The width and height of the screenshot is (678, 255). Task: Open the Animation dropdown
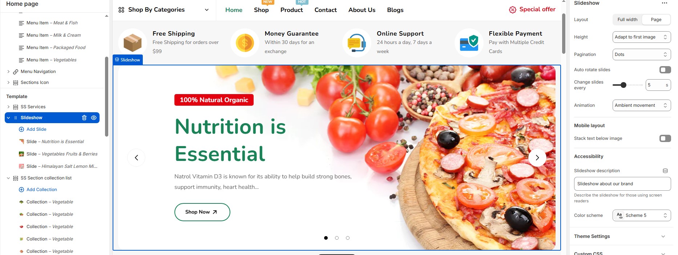641,105
